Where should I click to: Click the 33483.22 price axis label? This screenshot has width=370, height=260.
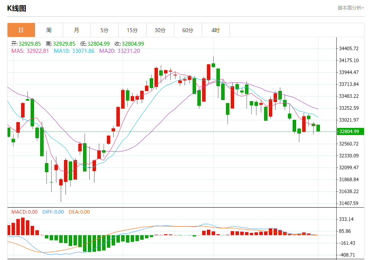(x=349, y=96)
